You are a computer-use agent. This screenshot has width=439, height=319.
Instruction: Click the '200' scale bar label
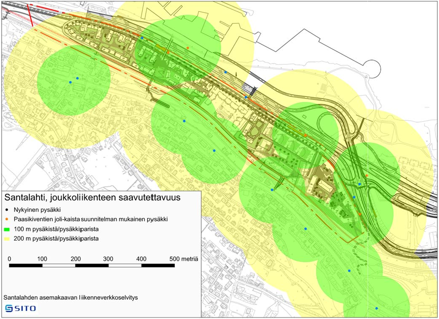pos(75,259)
